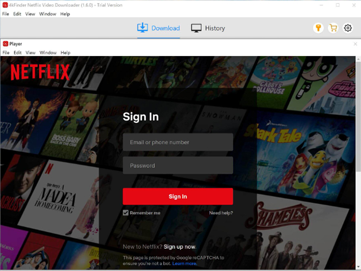This screenshot has width=361, height=271.
Task: Open Window menu in main window
Action: click(48, 14)
